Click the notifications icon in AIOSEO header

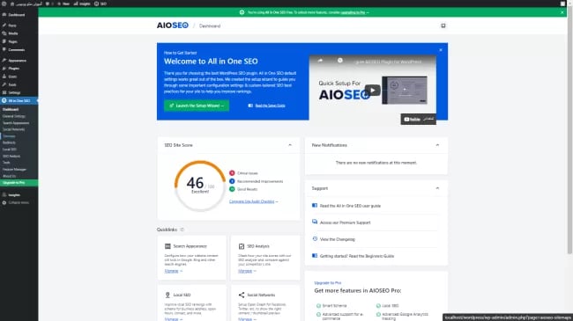click(443, 26)
